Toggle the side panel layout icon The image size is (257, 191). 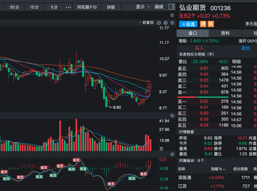(172, 7)
